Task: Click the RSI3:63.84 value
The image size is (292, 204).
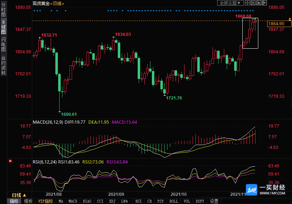Action: (x=117, y=162)
